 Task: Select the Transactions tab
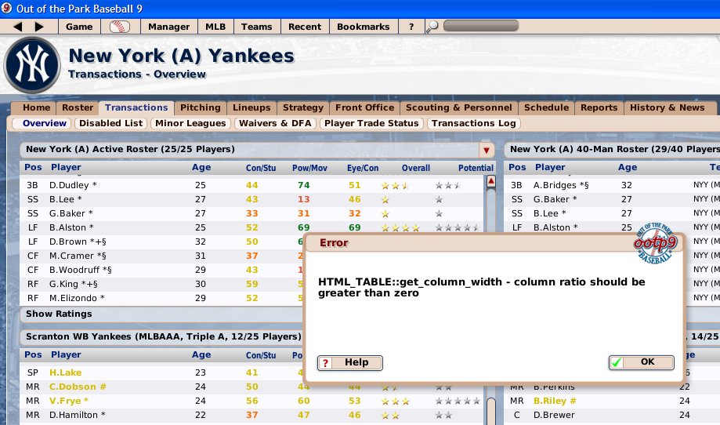pyautogui.click(x=136, y=107)
